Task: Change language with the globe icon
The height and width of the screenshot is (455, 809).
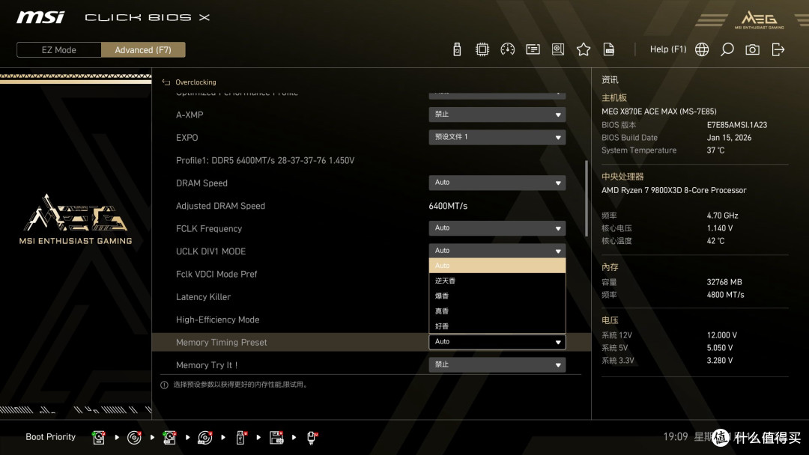Action: (x=702, y=49)
